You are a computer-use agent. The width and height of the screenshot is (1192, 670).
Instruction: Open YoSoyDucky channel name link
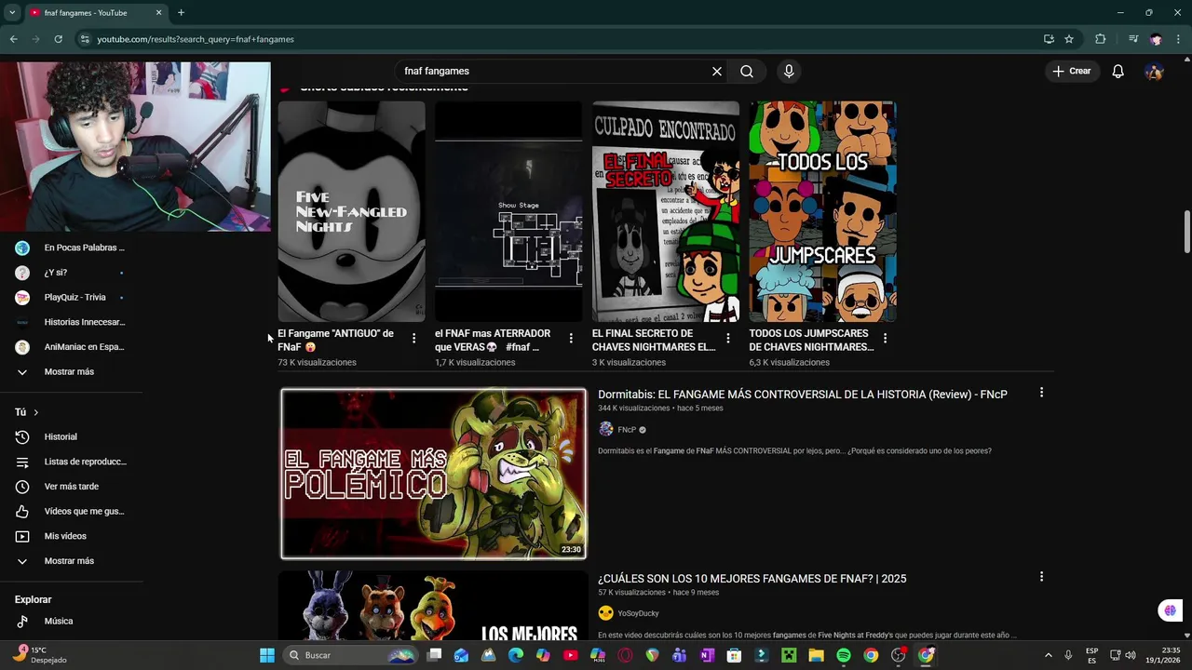click(638, 613)
